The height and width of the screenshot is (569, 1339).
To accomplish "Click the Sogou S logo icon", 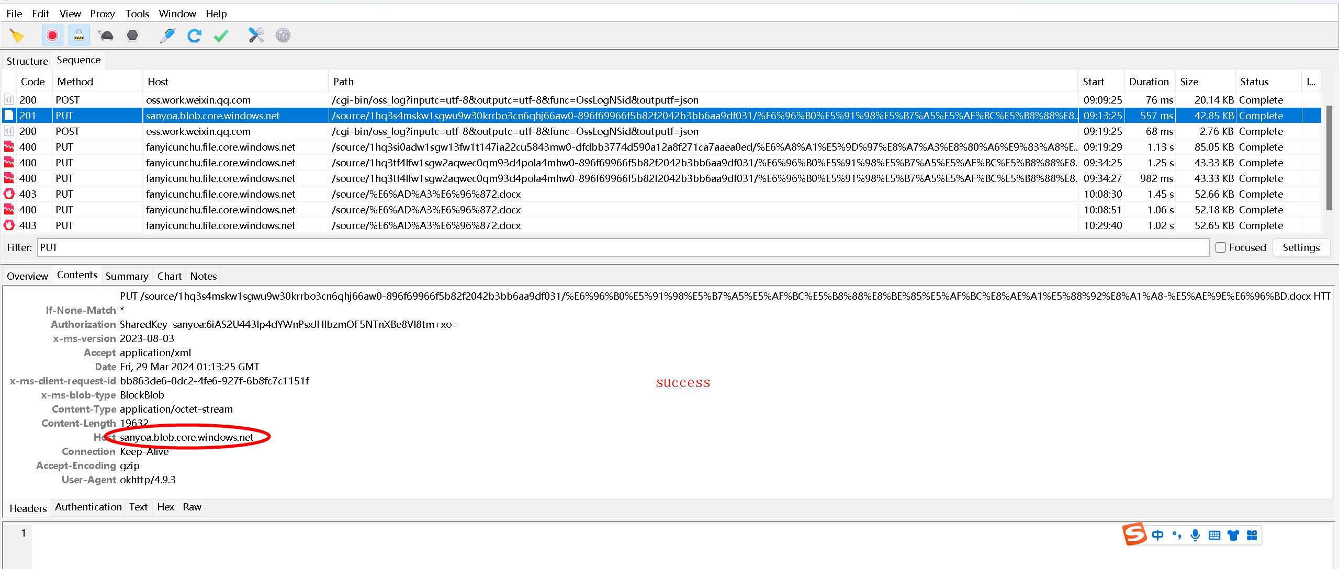I will 1134,534.
